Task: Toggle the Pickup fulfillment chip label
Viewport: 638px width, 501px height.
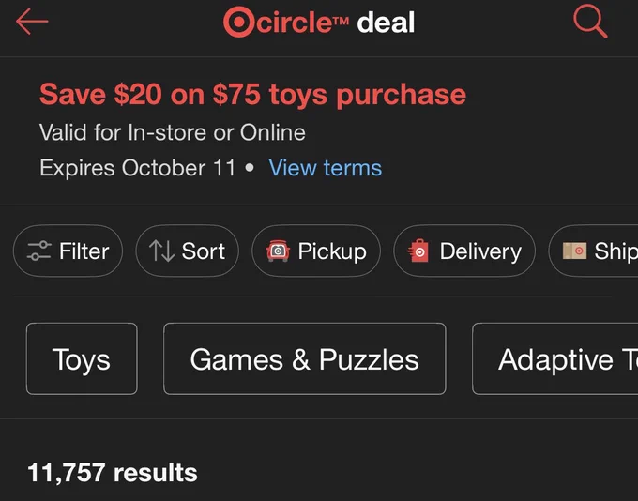Action: click(332, 251)
